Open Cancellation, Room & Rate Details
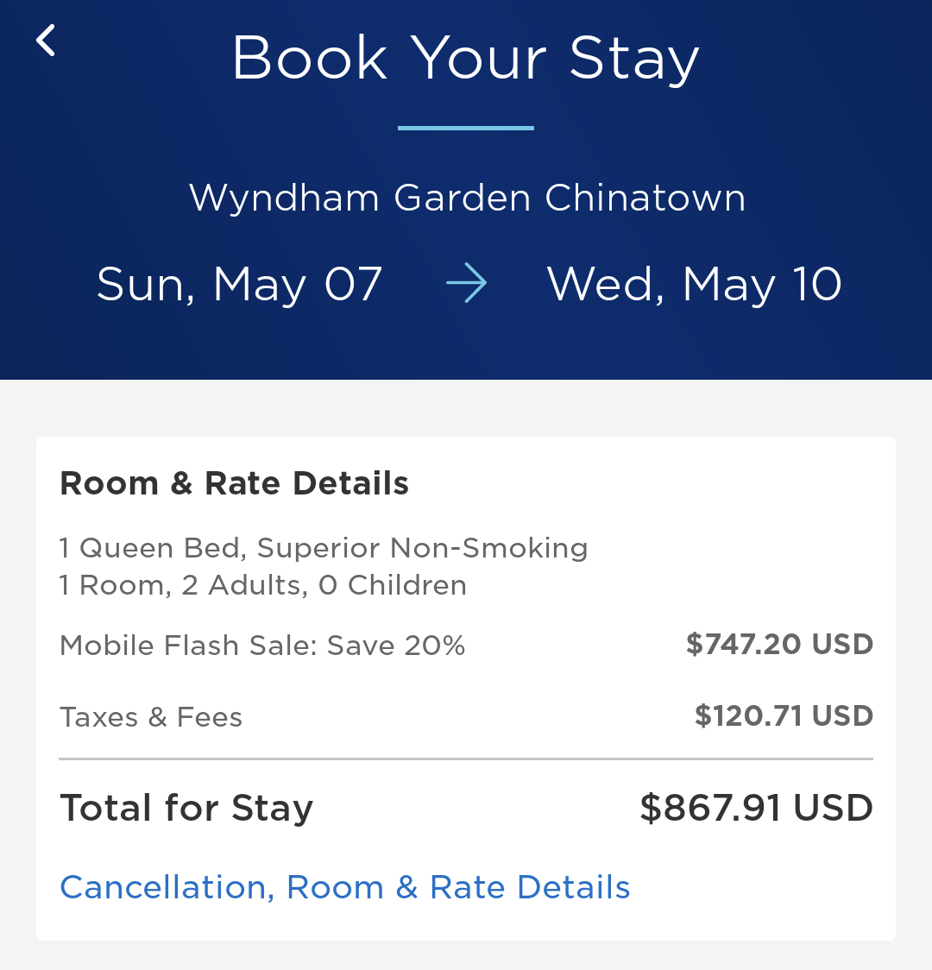The width and height of the screenshot is (932, 970). point(344,887)
